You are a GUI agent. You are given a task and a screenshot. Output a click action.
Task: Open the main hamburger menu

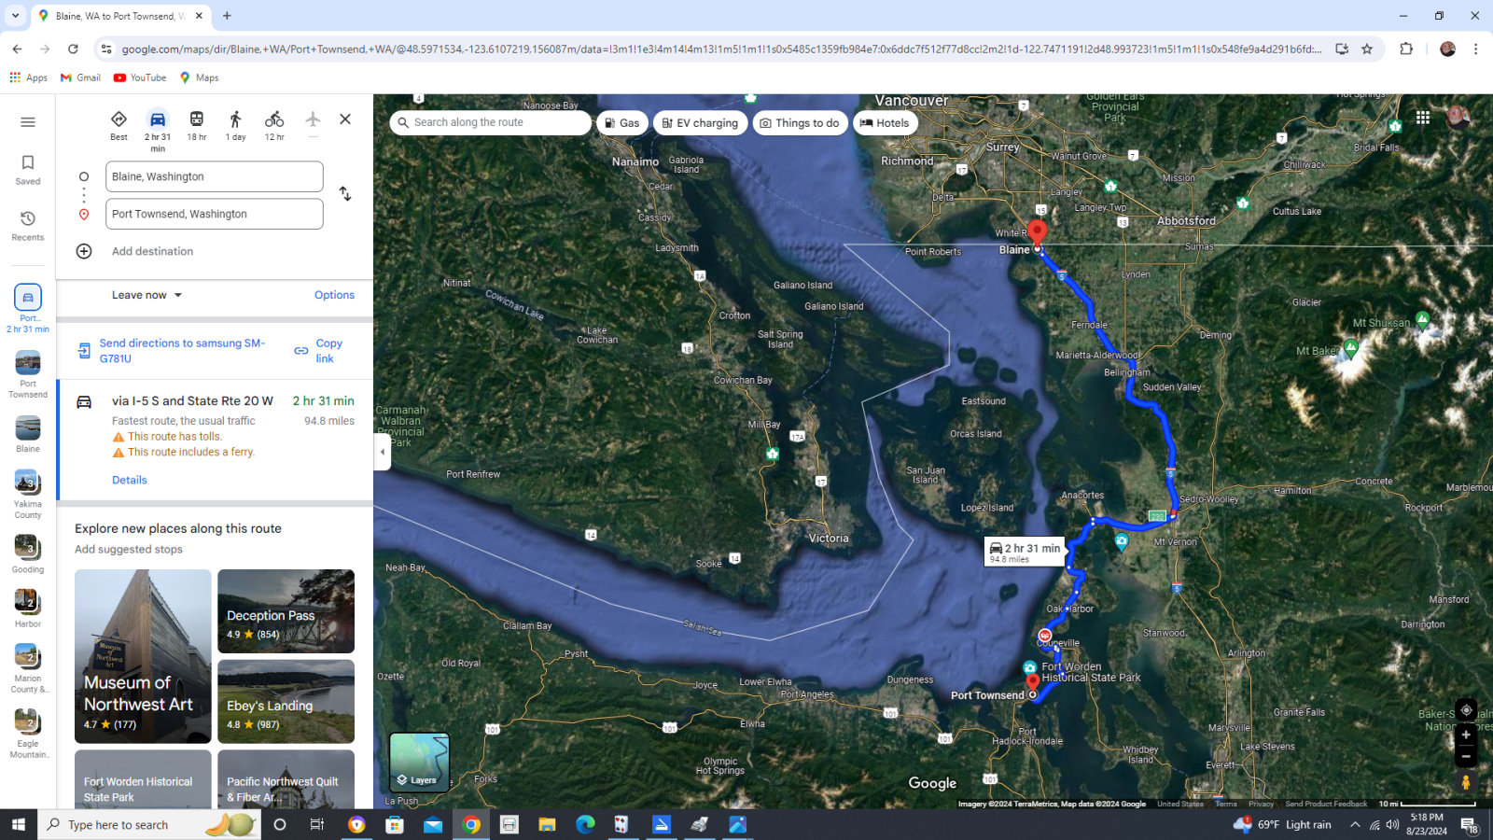point(28,122)
